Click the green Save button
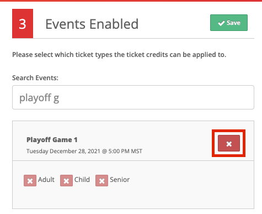Viewport: 262px width, 214px height. 229,23
